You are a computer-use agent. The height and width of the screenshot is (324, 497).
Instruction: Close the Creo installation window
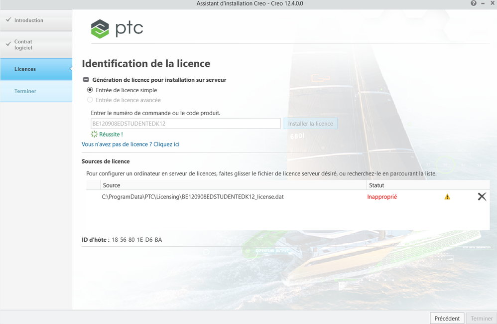click(x=493, y=3)
